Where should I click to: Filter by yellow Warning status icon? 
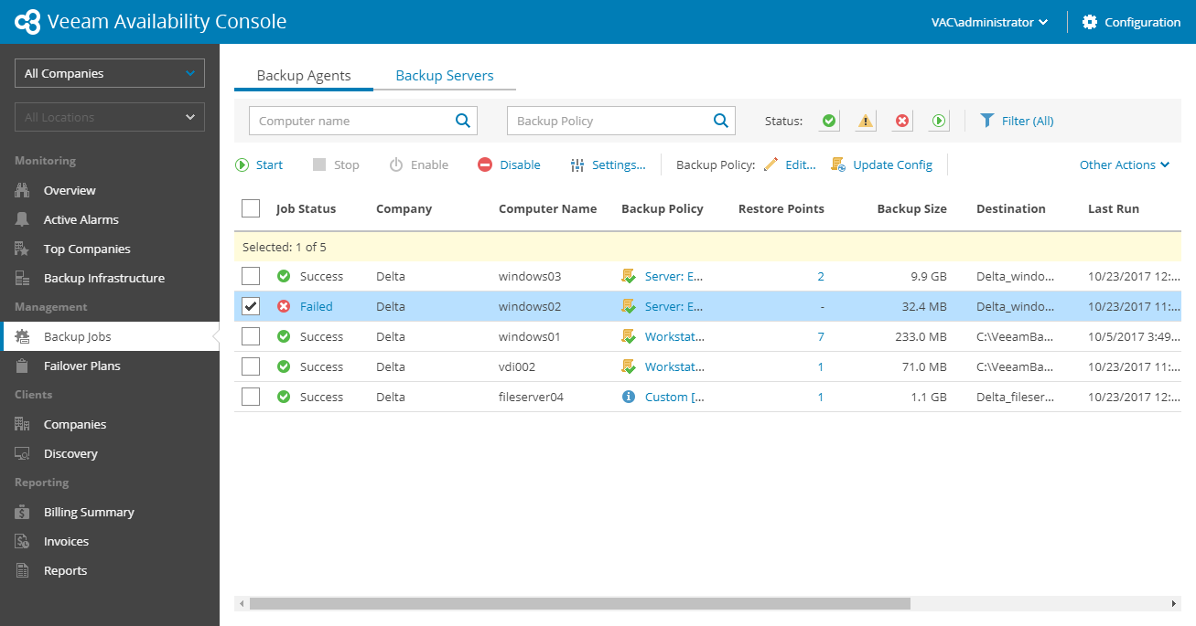click(x=866, y=121)
